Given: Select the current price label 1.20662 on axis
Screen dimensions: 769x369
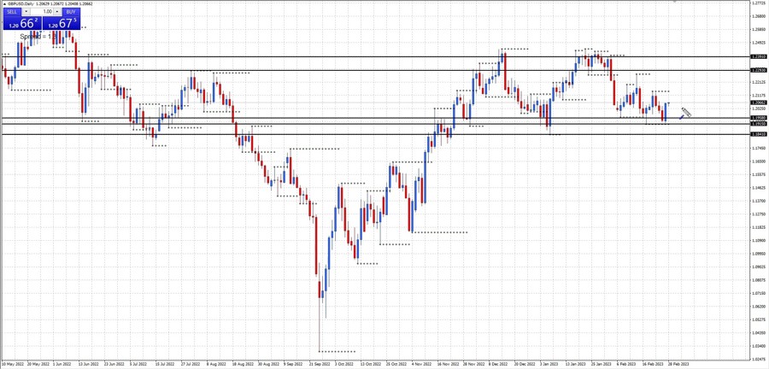Looking at the screenshot, I should click(x=757, y=102).
